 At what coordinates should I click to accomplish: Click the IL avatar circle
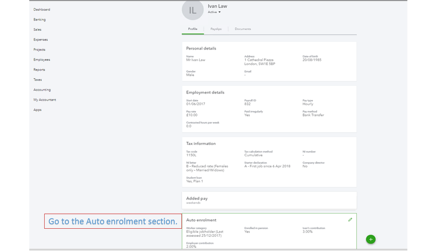pyautogui.click(x=192, y=10)
